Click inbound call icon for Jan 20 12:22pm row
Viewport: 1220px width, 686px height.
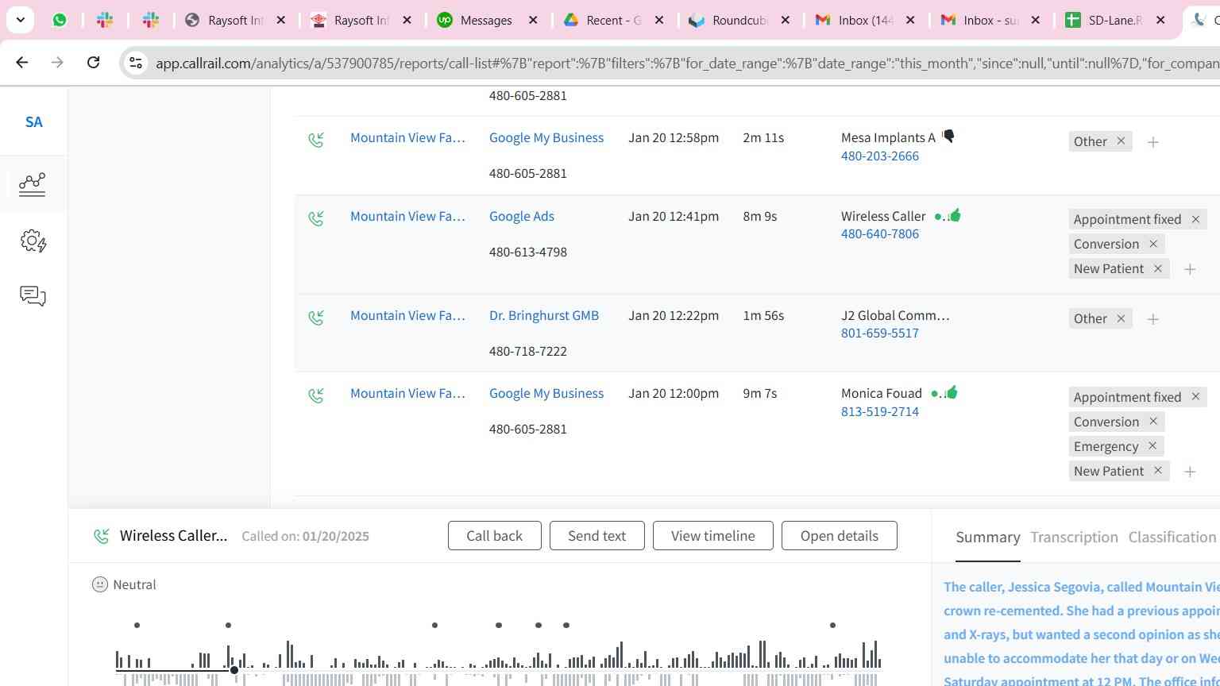click(316, 318)
